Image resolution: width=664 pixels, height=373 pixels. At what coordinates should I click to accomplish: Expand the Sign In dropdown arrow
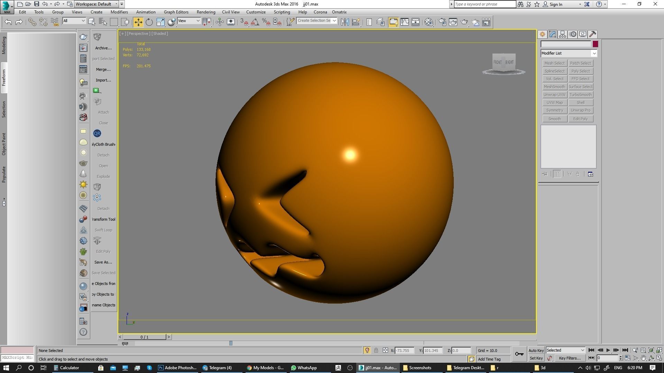(x=580, y=4)
